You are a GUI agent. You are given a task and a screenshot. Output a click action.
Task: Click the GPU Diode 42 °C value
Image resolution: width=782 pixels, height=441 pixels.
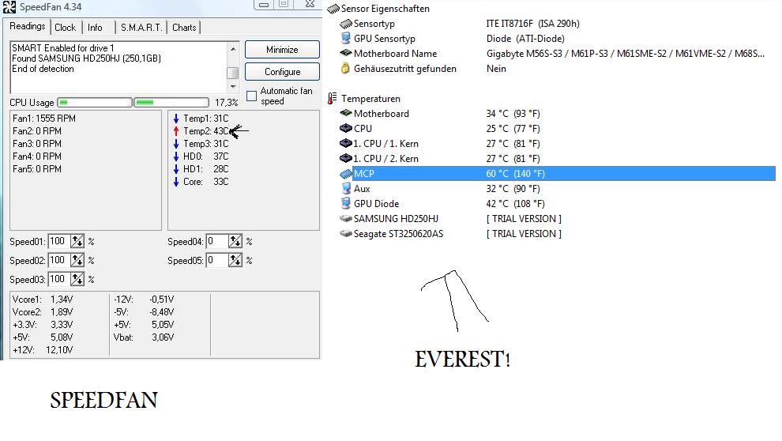pyautogui.click(x=515, y=204)
